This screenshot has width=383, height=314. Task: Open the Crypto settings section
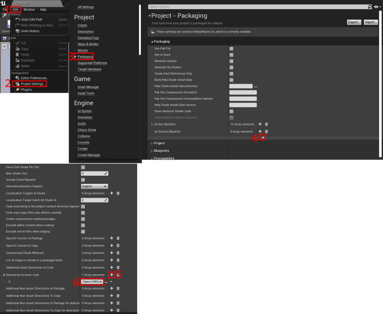coord(82,25)
